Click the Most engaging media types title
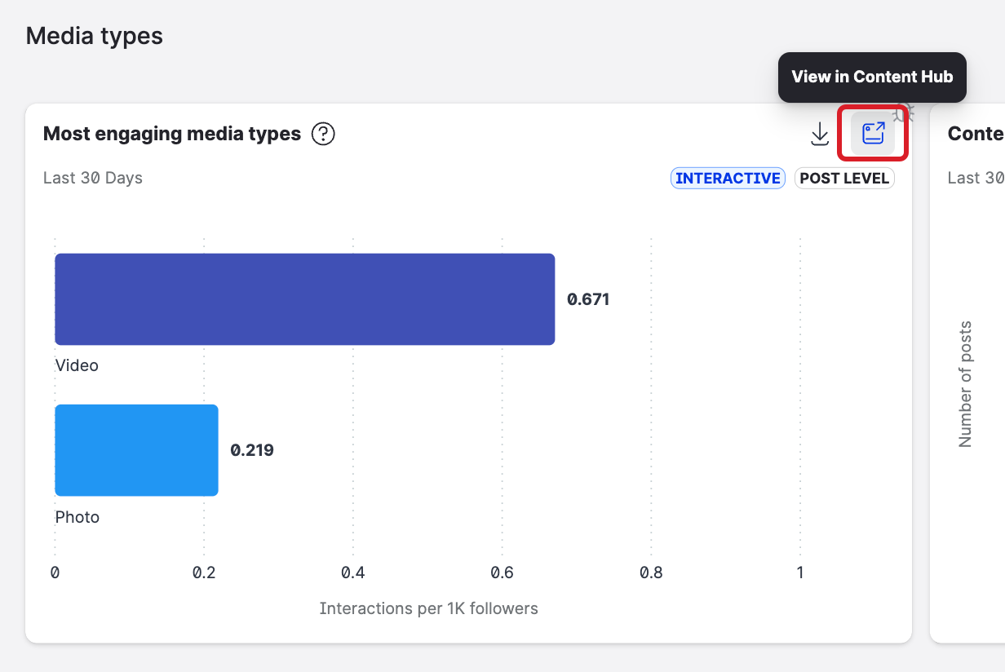The width and height of the screenshot is (1005, 672). tap(172, 134)
